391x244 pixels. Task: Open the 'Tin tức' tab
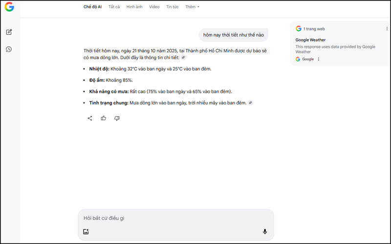[172, 7]
